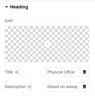Image resolution: width=95 pixels, height=96 pixels.
Task: Click the Icon label
Action: (x=9, y=21)
